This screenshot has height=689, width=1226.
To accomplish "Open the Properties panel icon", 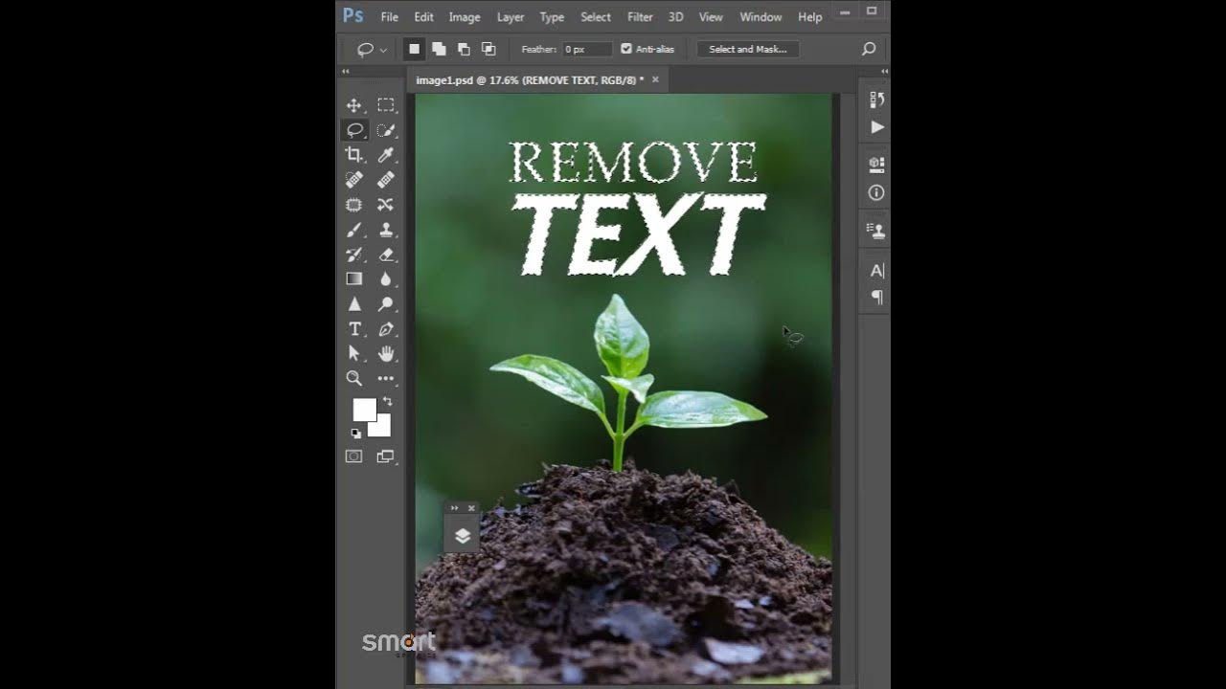I will pos(876,165).
